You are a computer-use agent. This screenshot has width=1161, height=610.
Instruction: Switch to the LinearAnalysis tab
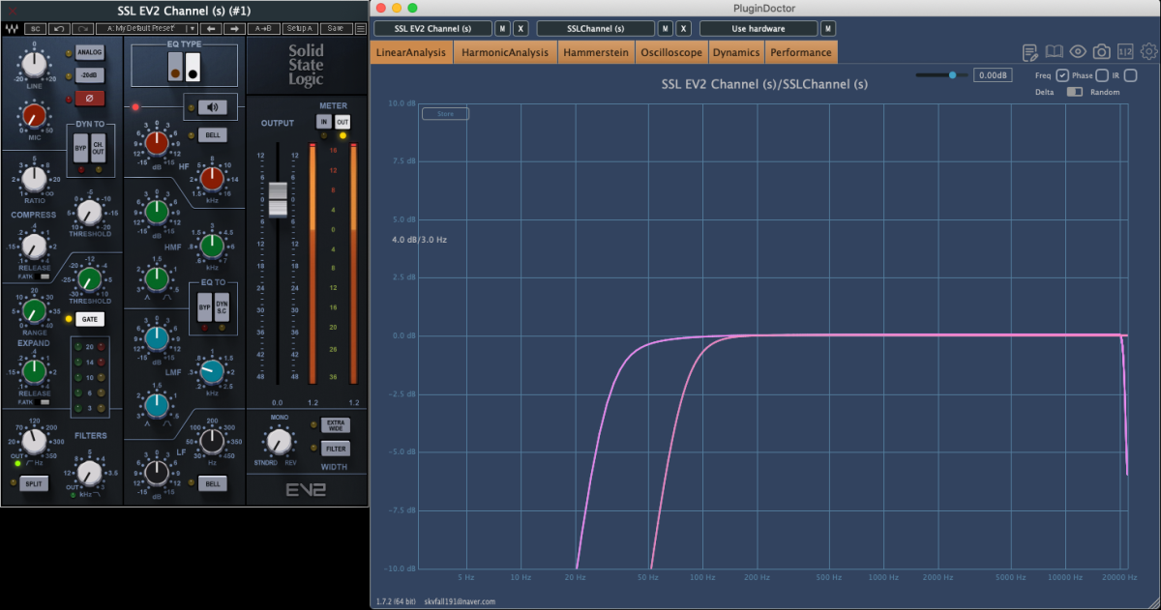tap(412, 52)
